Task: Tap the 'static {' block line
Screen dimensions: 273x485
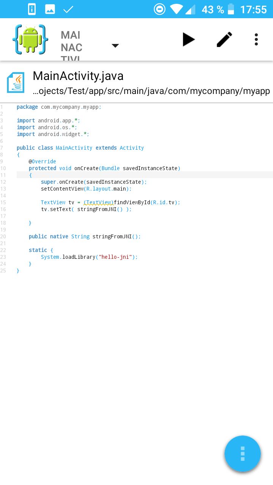Action: point(41,250)
